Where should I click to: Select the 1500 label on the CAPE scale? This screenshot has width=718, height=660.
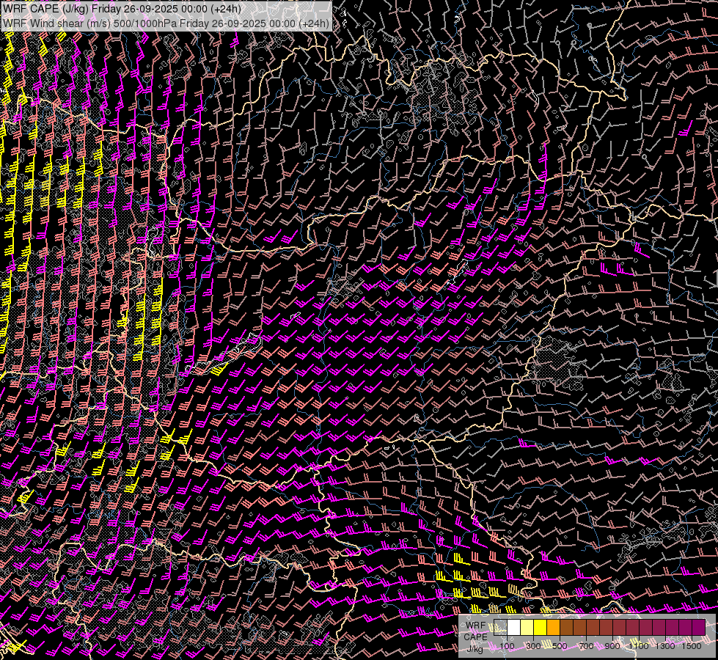click(692, 646)
